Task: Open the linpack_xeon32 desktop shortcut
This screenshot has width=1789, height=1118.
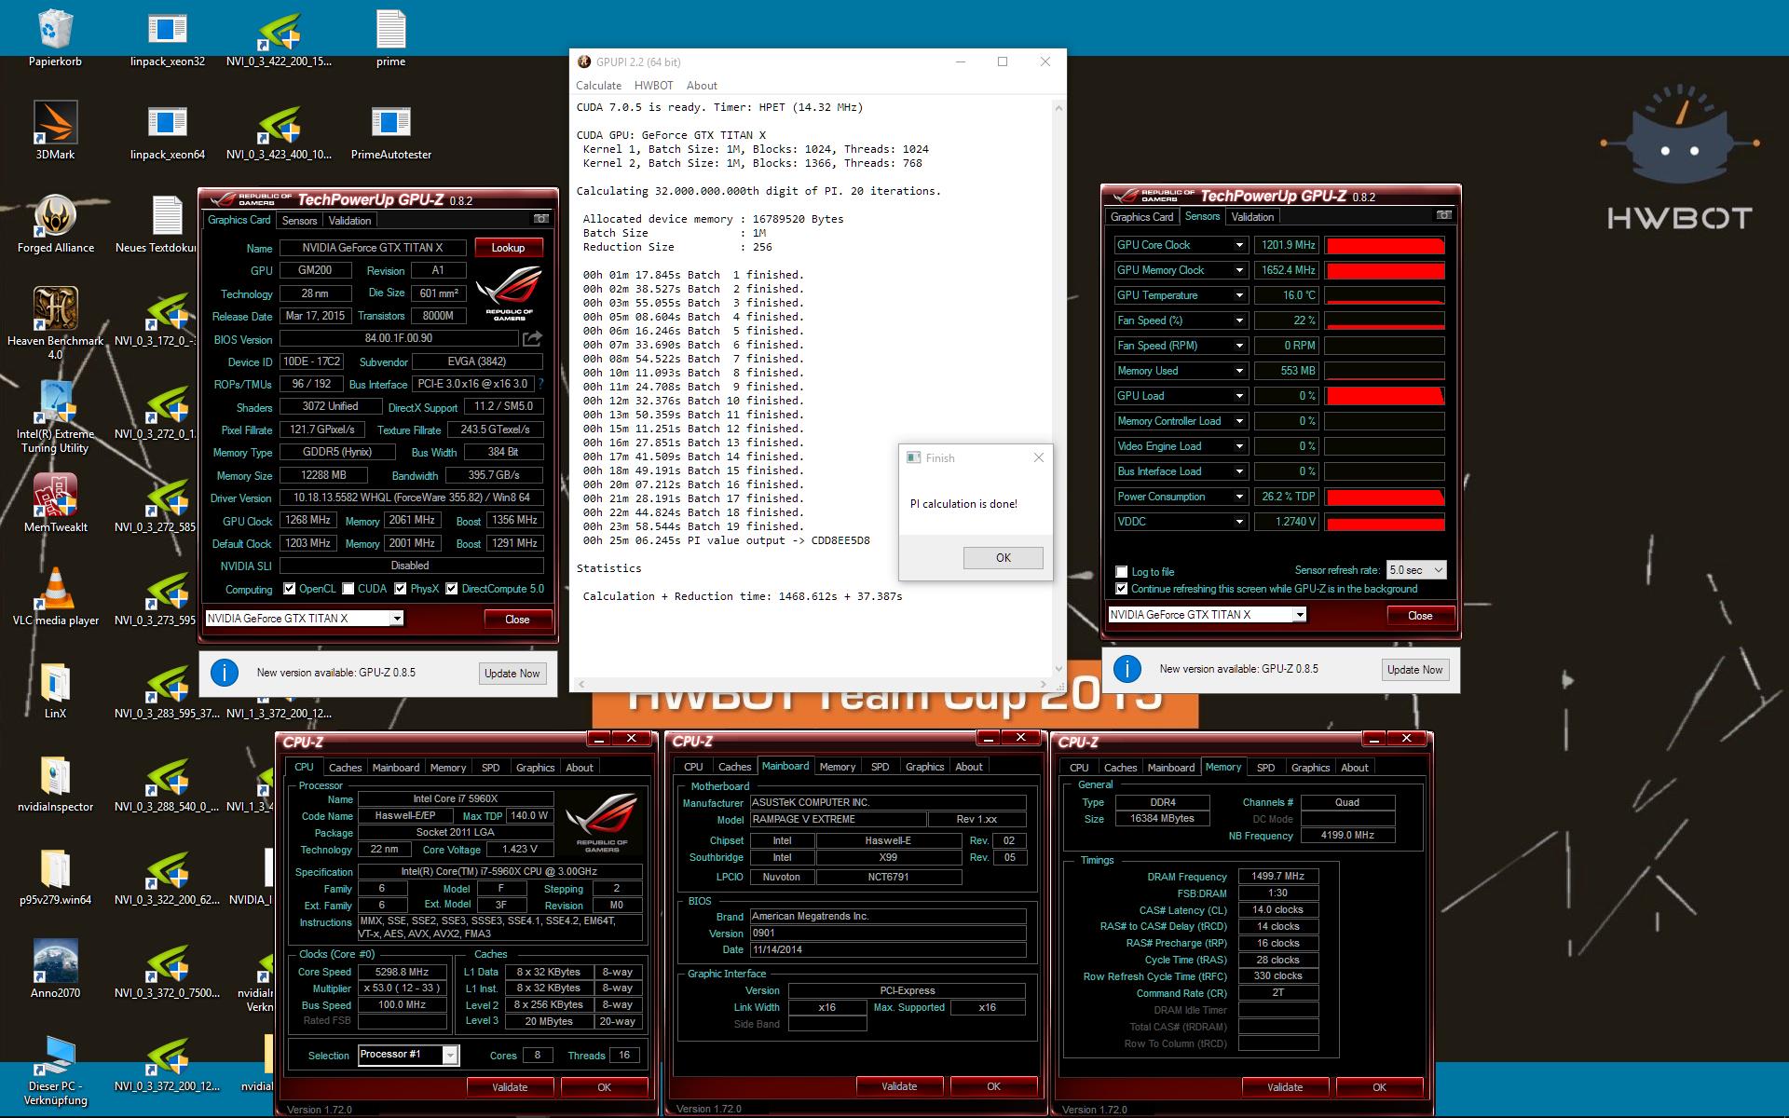Action: click(x=168, y=37)
